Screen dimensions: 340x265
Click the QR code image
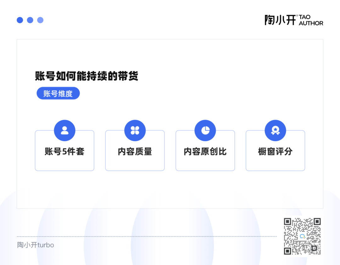click(302, 236)
